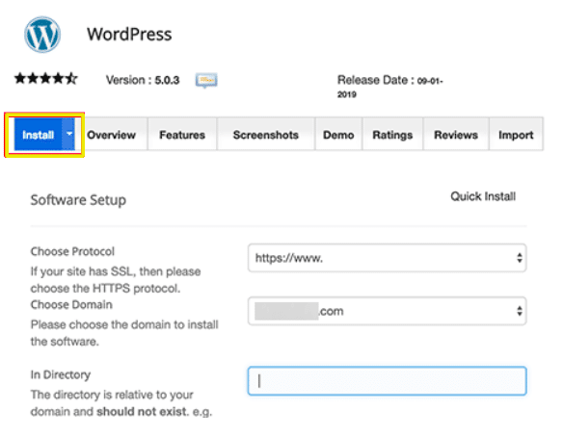Screen dimensions: 563x435
Task: Go to the Demo tab
Action: point(338,135)
